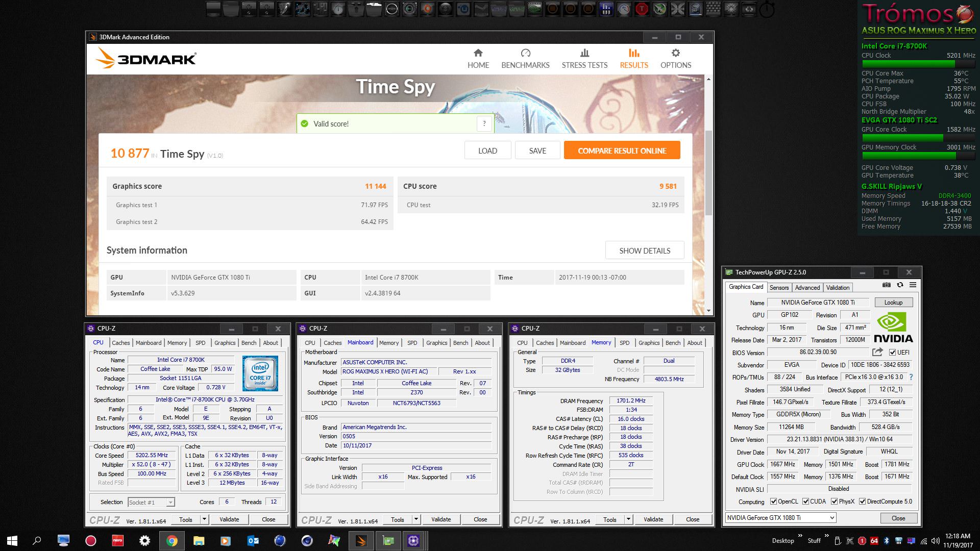Expand the taskbar Stuff toolbar chevron
This screenshot has height=551, width=980.
[x=826, y=536]
